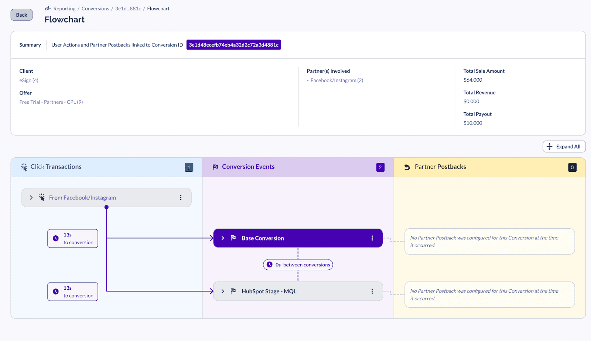
Task: Click the clock icon on the upper 13s badge
Action: click(x=55, y=238)
